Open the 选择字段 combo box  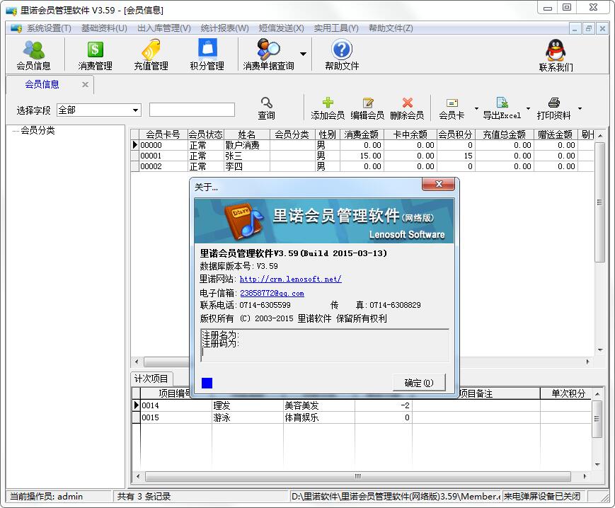[x=99, y=110]
